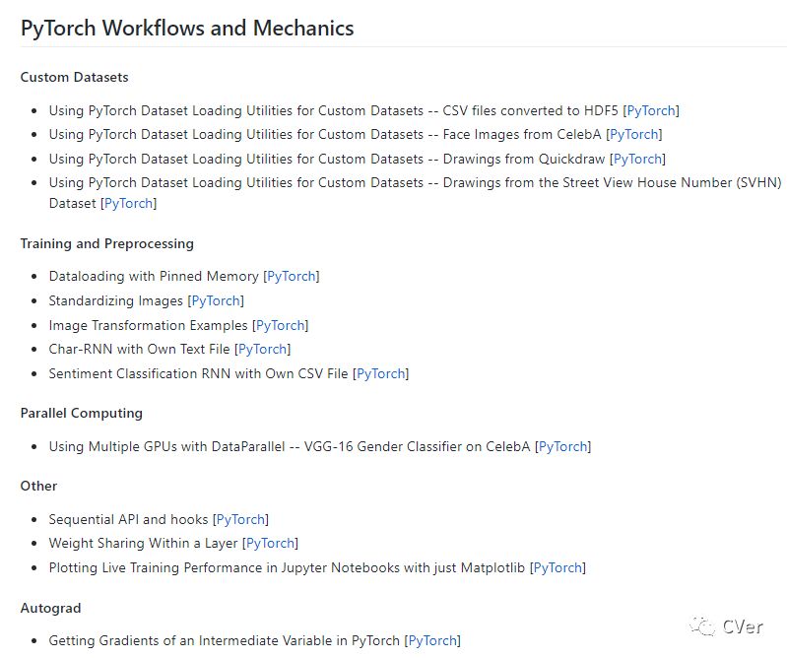Click the Custom Datasets section heading
Image resolution: width=787 pixels, height=658 pixels.
(74, 77)
